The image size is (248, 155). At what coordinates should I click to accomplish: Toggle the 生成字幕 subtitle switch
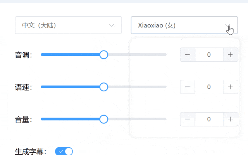[64, 152]
